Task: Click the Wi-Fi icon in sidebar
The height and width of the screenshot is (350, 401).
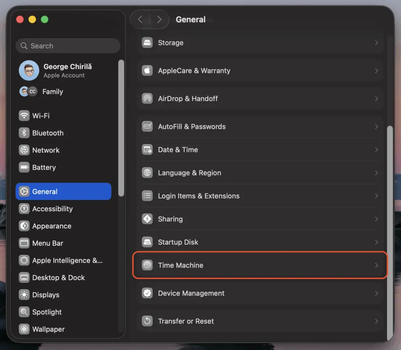Action: [x=24, y=116]
